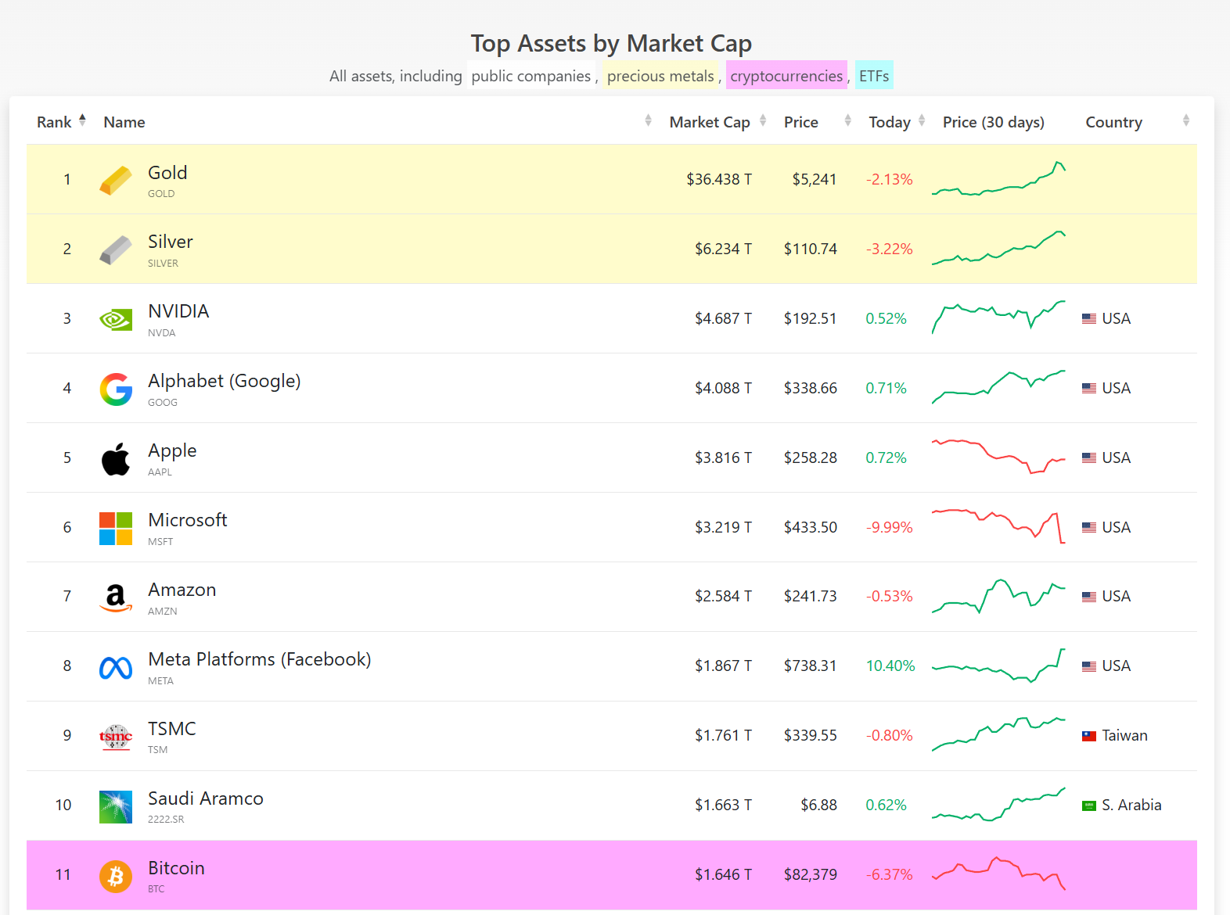1230x915 pixels.
Task: Filter by public companies tag
Action: coord(531,76)
